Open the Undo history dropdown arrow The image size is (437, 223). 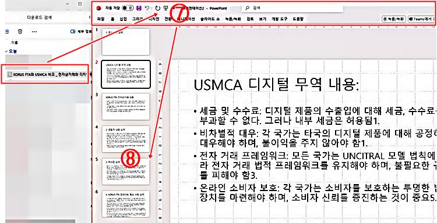click(x=151, y=8)
